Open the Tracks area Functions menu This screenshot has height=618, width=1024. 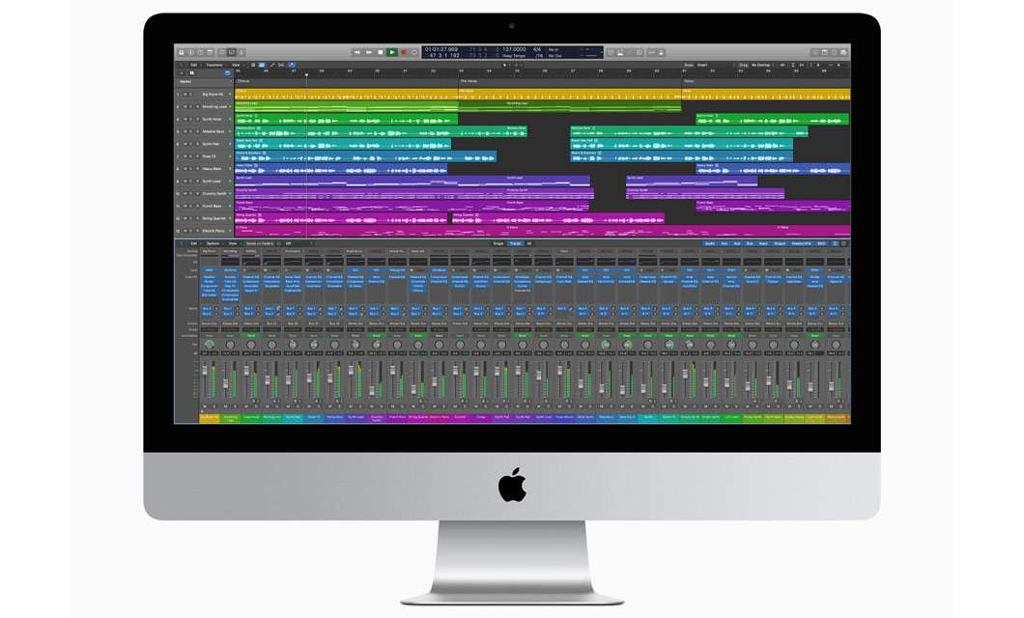tap(214, 66)
